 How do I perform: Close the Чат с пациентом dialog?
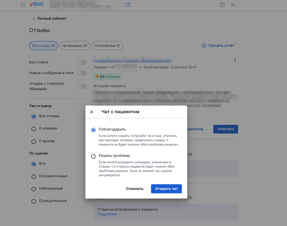pos(92,112)
